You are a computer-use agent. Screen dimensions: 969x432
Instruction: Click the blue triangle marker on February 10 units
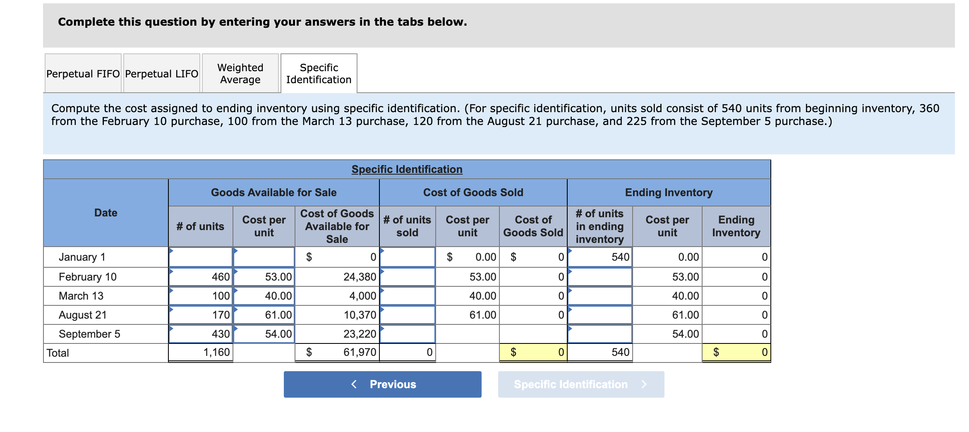[170, 271]
